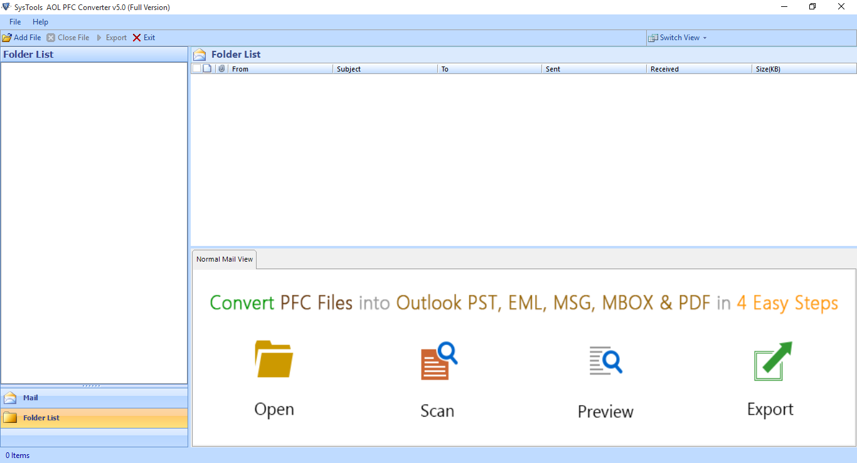
Task: Sort by the From column header
Action: [280, 69]
